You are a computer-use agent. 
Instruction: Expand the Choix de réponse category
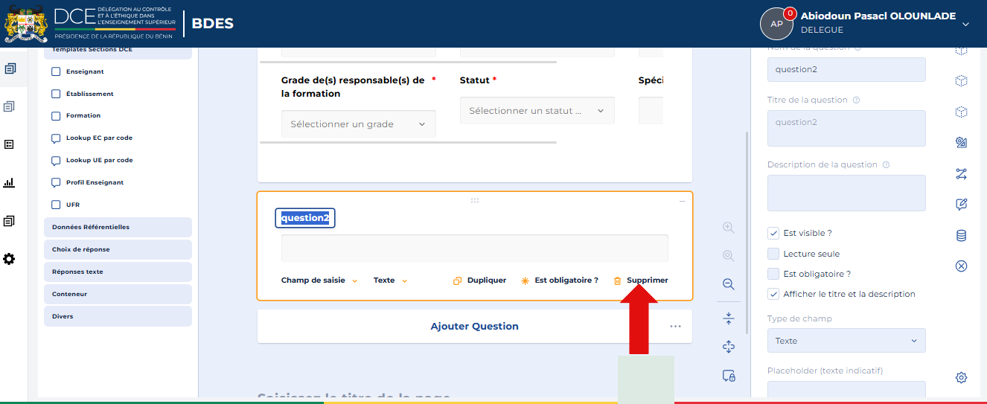[118, 249]
